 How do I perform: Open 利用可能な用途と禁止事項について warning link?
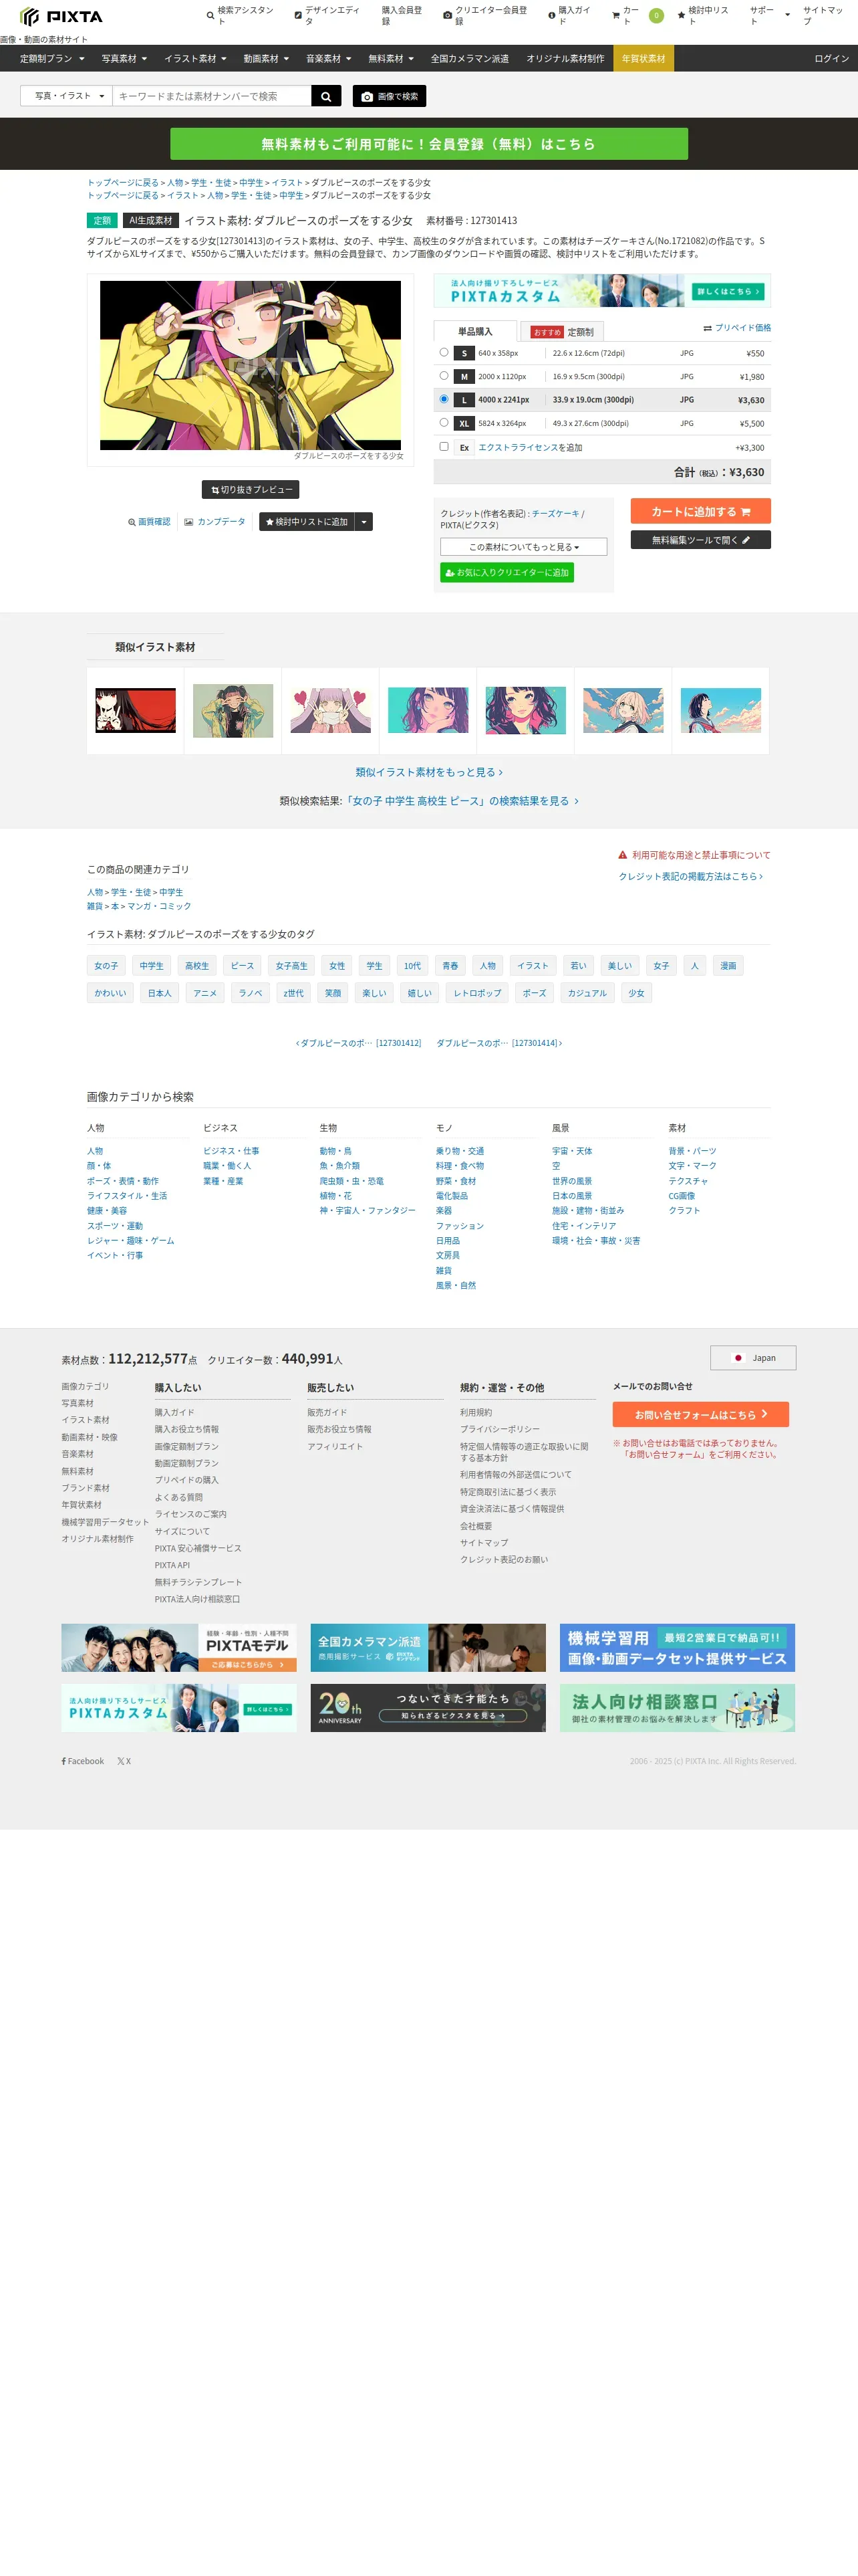pyautogui.click(x=694, y=855)
